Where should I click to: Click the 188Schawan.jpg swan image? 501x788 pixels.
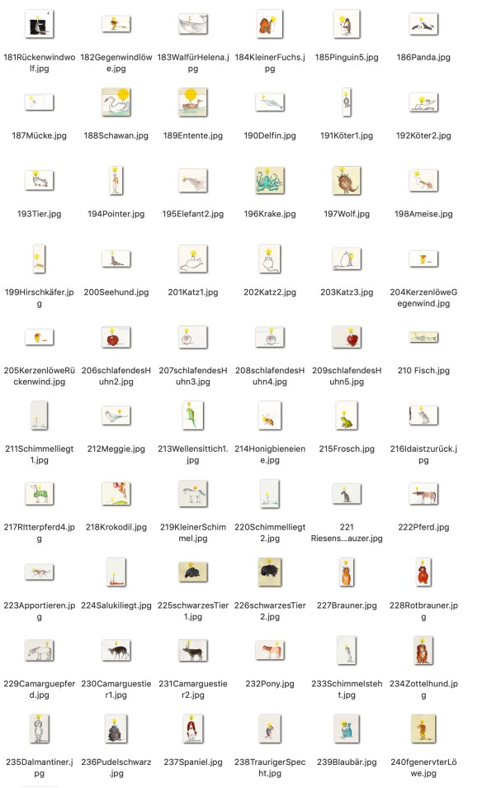click(116, 102)
